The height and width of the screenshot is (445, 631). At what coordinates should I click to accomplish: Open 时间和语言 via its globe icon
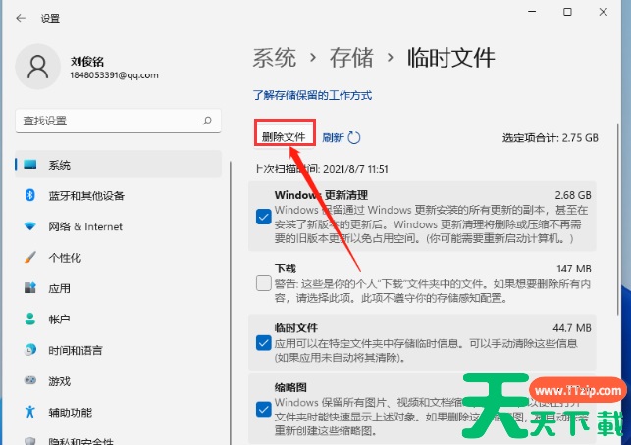(x=30, y=350)
